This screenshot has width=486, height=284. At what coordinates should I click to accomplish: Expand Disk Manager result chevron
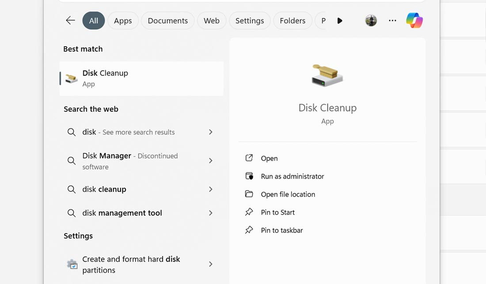(x=211, y=161)
